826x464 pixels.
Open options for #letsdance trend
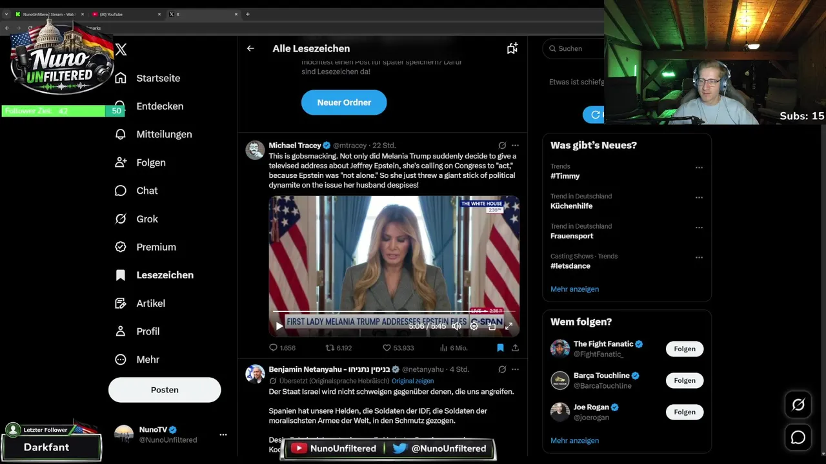pyautogui.click(x=699, y=257)
